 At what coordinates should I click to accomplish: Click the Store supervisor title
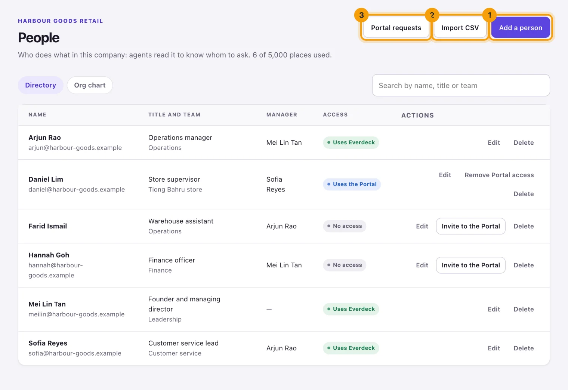click(174, 179)
